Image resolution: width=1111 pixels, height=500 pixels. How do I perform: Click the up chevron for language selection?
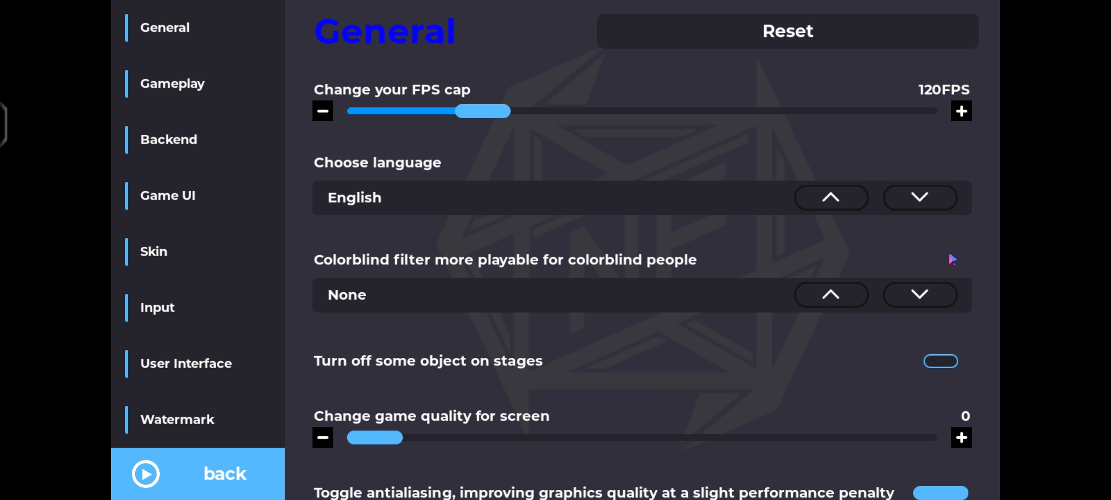pyautogui.click(x=831, y=198)
